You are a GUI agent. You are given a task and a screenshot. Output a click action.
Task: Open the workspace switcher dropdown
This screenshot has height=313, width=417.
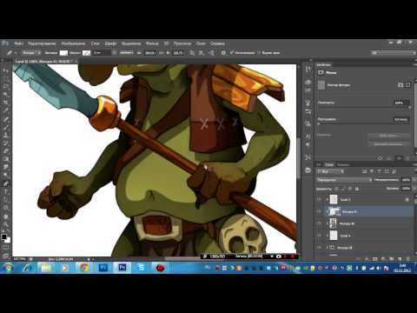click(x=394, y=53)
